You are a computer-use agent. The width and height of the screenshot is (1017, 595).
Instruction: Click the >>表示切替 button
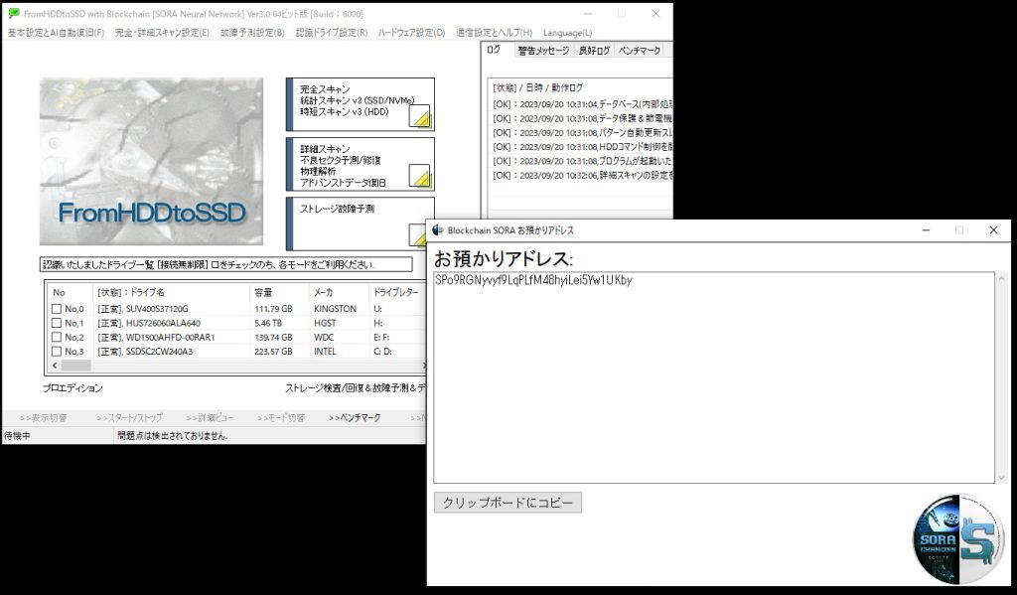tap(44, 418)
